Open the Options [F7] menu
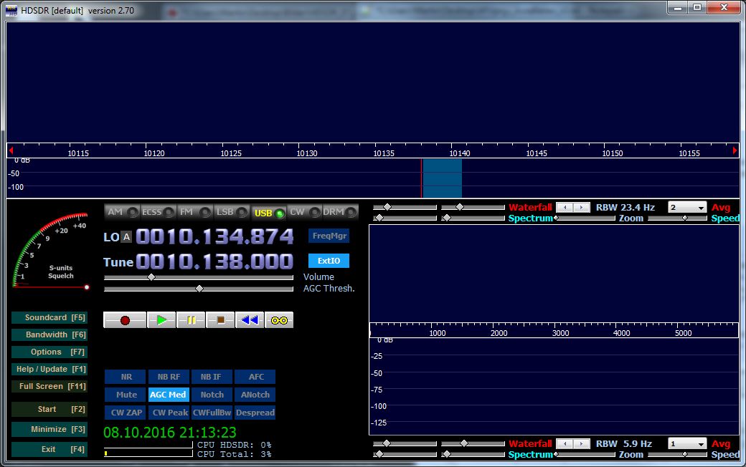 tap(49, 352)
